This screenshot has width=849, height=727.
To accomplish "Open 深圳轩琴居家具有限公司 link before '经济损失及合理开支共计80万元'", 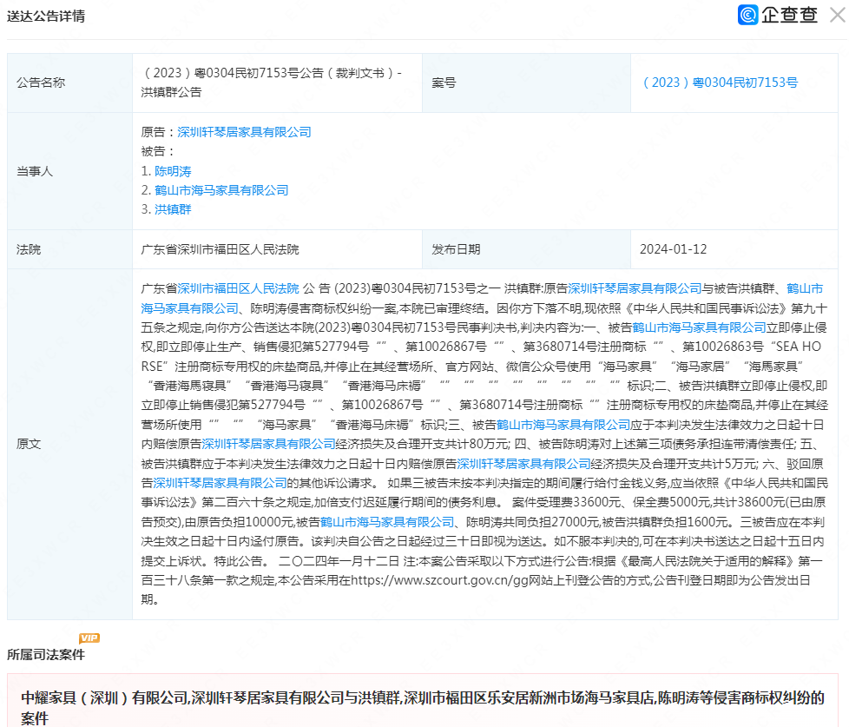I will tap(268, 444).
